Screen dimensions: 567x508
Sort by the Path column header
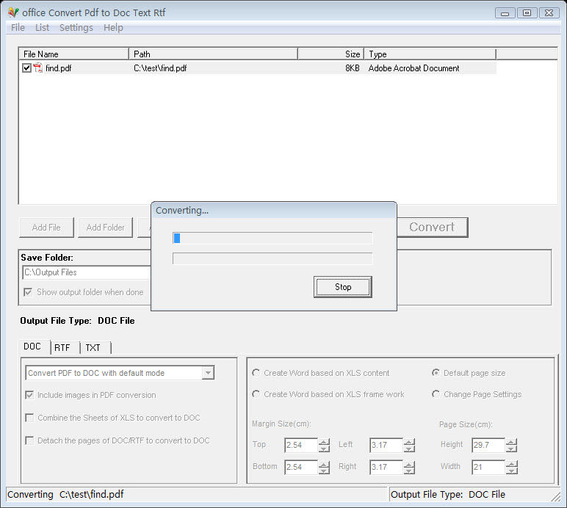click(213, 54)
